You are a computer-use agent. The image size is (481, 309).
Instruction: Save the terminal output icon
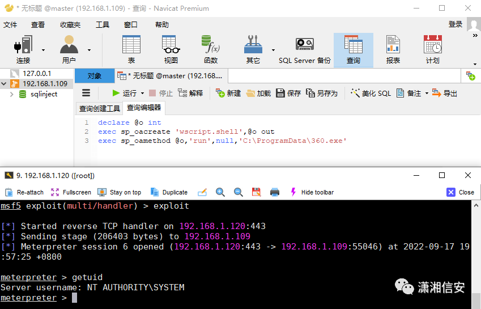(x=256, y=192)
